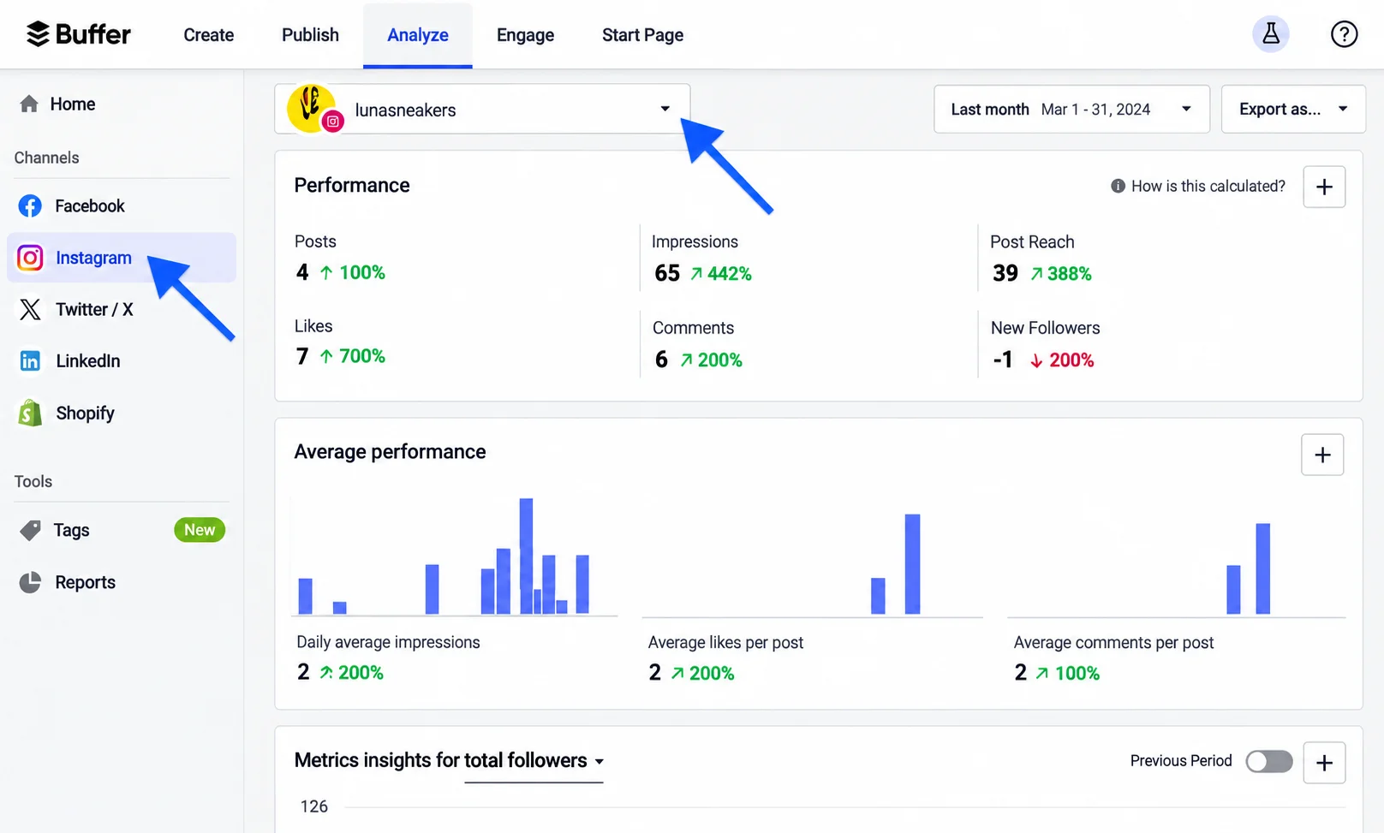Image resolution: width=1384 pixels, height=833 pixels.
Task: Open the Last month date range dropdown
Action: 1071,109
